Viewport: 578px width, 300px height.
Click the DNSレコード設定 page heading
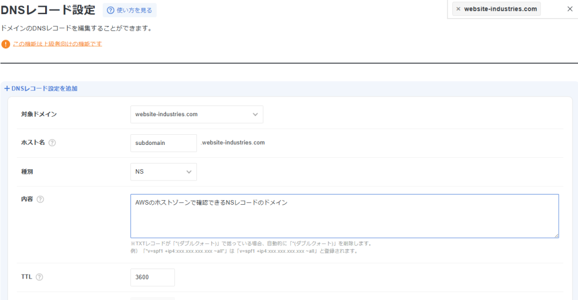point(48,10)
